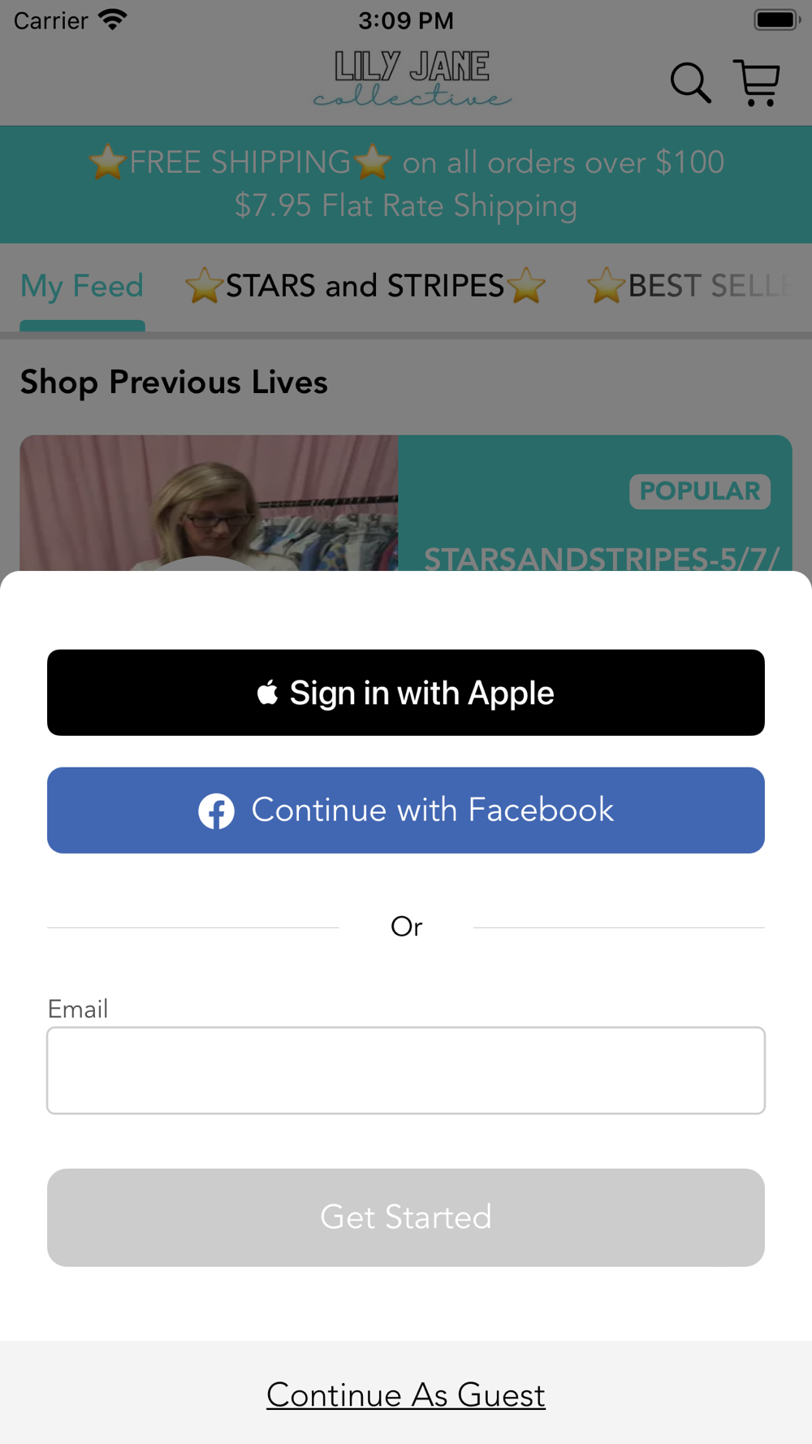Focus the Email input field
The image size is (812, 1444).
(x=406, y=1070)
